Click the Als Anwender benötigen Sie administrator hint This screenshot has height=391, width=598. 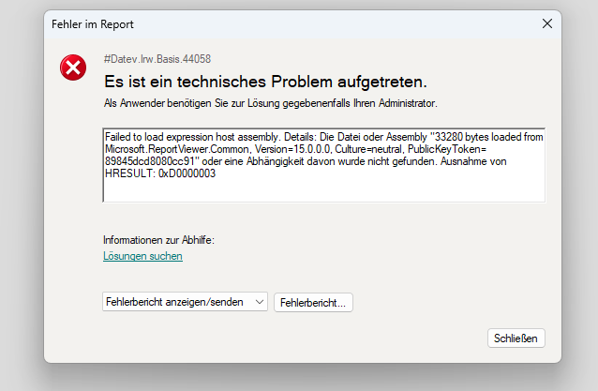270,103
